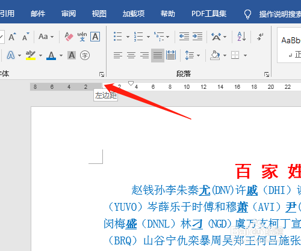301x251 pixels.
Task: Expand Shading dropdown arrow
Action: coord(225,55)
